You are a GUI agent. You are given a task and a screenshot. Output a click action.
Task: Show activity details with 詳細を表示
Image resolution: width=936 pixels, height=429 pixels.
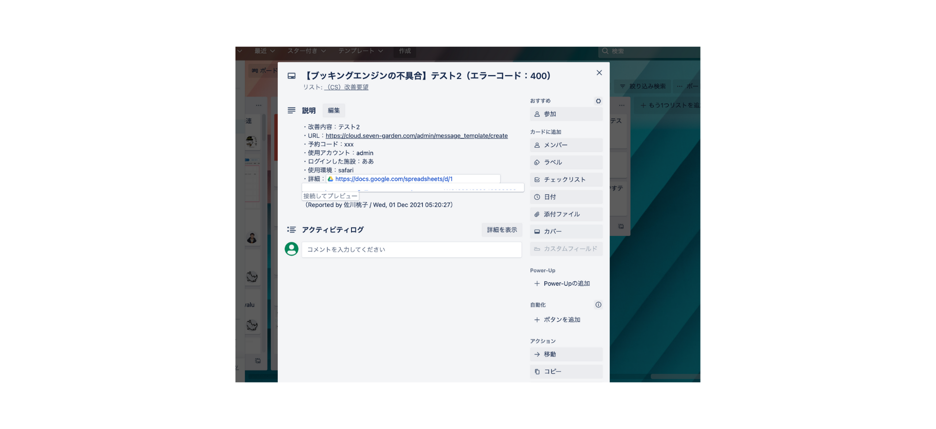tap(502, 230)
